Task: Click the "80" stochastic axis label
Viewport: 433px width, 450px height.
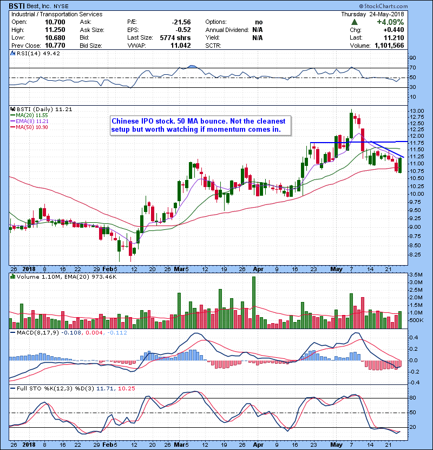Action: [x=412, y=398]
